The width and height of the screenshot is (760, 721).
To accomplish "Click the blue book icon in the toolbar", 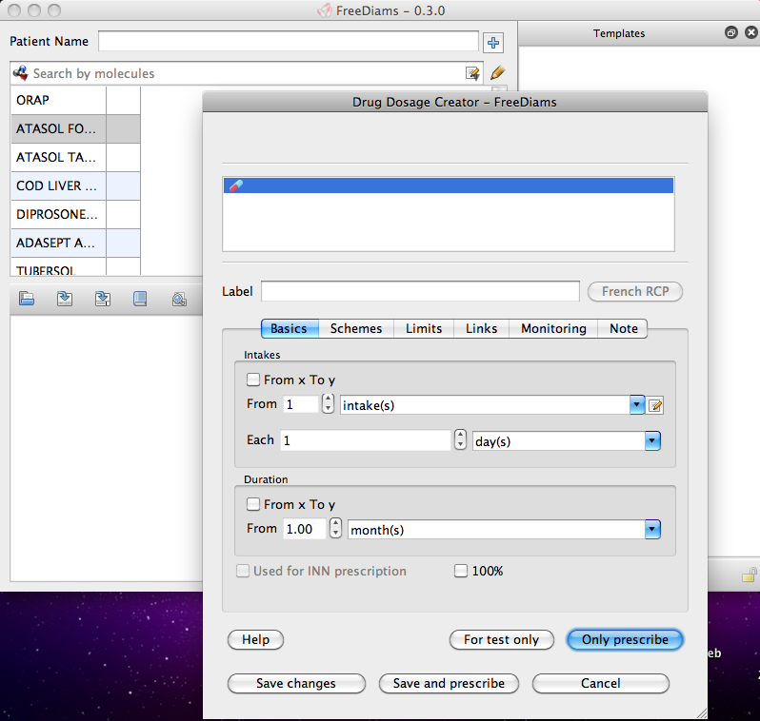I will point(140,299).
